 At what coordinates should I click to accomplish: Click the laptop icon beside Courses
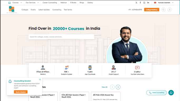point(9,3)
